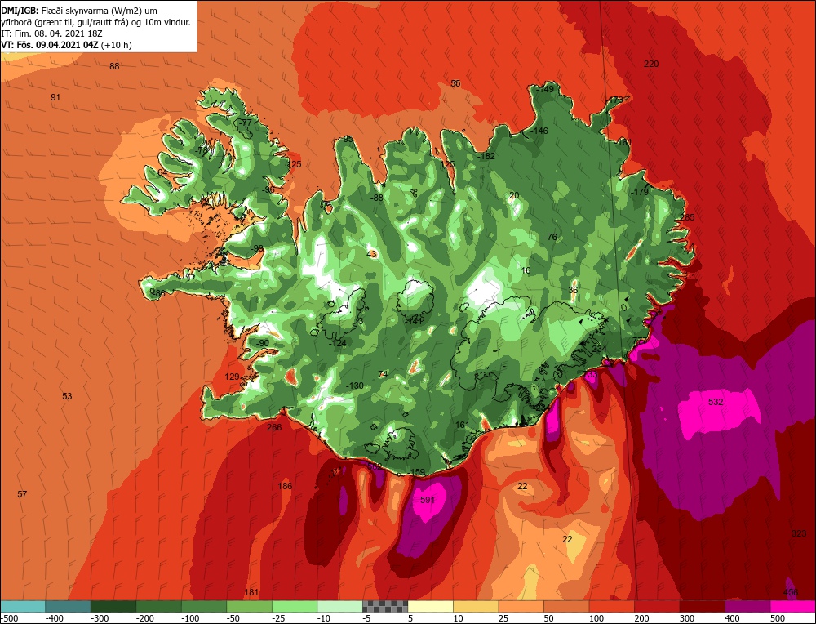Click the -161 value in south Iceland
The width and height of the screenshot is (816, 624).
tap(460, 425)
